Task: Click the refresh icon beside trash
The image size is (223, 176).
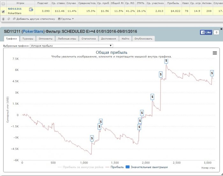Action: coord(9,19)
